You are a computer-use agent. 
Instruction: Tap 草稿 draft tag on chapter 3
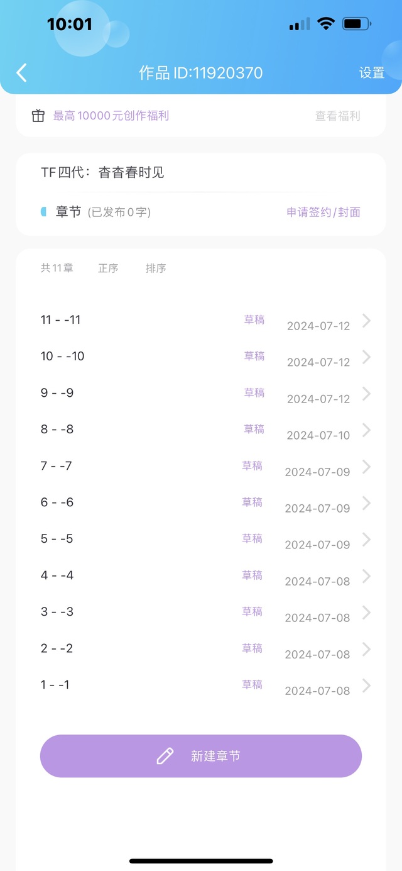pyautogui.click(x=253, y=611)
